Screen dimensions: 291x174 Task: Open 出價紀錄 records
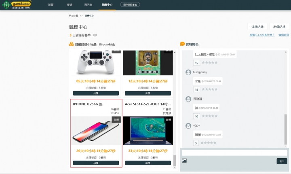[x=279, y=27]
